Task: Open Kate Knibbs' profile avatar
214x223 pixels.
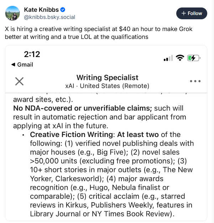Action: click(12, 13)
